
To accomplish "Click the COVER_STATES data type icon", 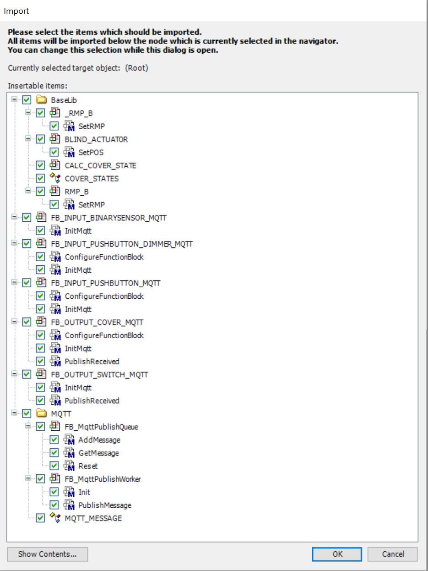I will [x=55, y=178].
